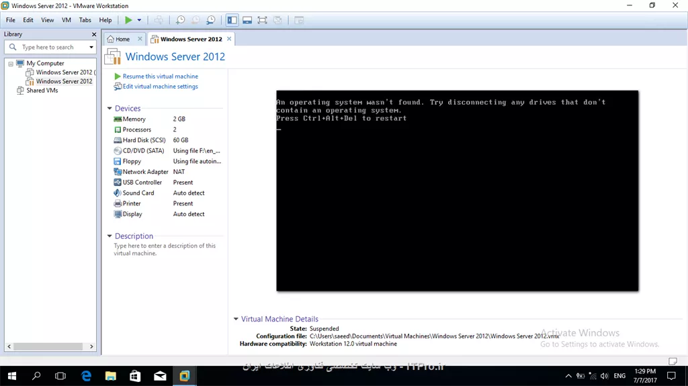Open the Tabs menu
This screenshot has height=386, width=688.
coord(85,19)
